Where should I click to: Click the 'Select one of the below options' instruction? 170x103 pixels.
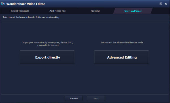click(x=31, y=17)
